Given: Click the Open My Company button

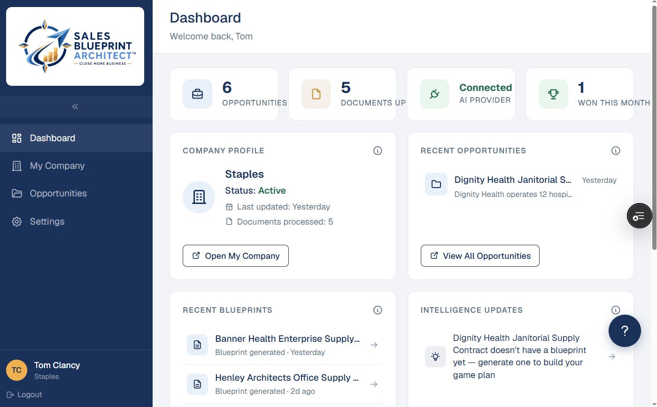Looking at the screenshot, I should (x=236, y=256).
